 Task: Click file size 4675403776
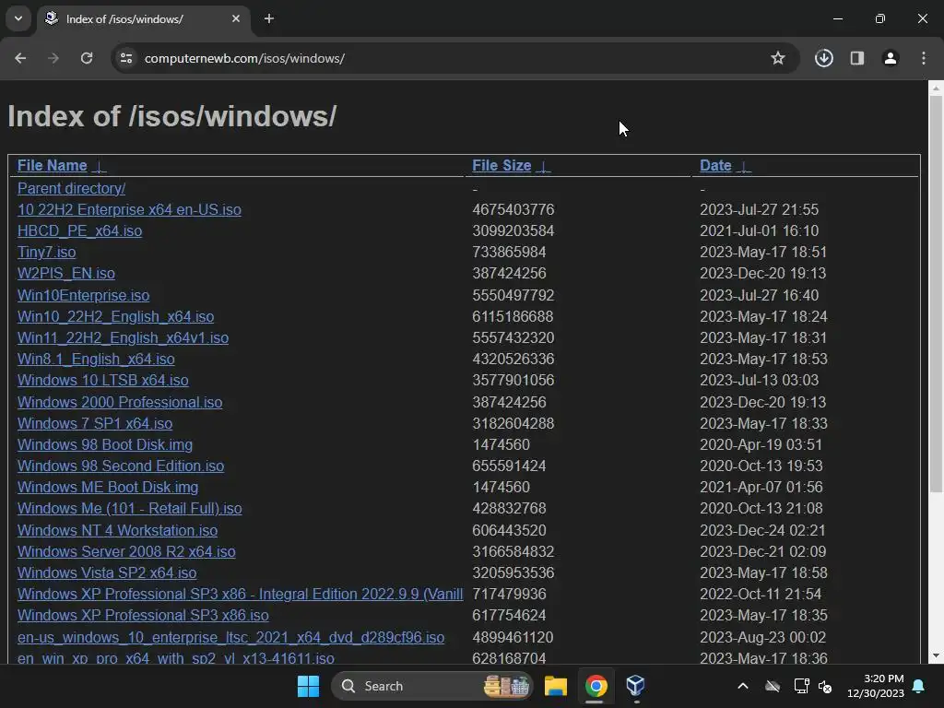(x=513, y=209)
